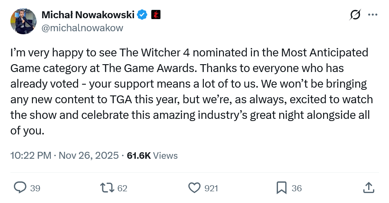Viewport: 389px width, 203px height.
Task: Reply to the post via speech-bubble icon
Action: point(20,187)
